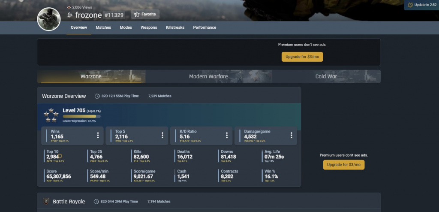This screenshot has width=439, height=212.
Task: Click the Top 10 value 2,984
Action: tap(53, 157)
